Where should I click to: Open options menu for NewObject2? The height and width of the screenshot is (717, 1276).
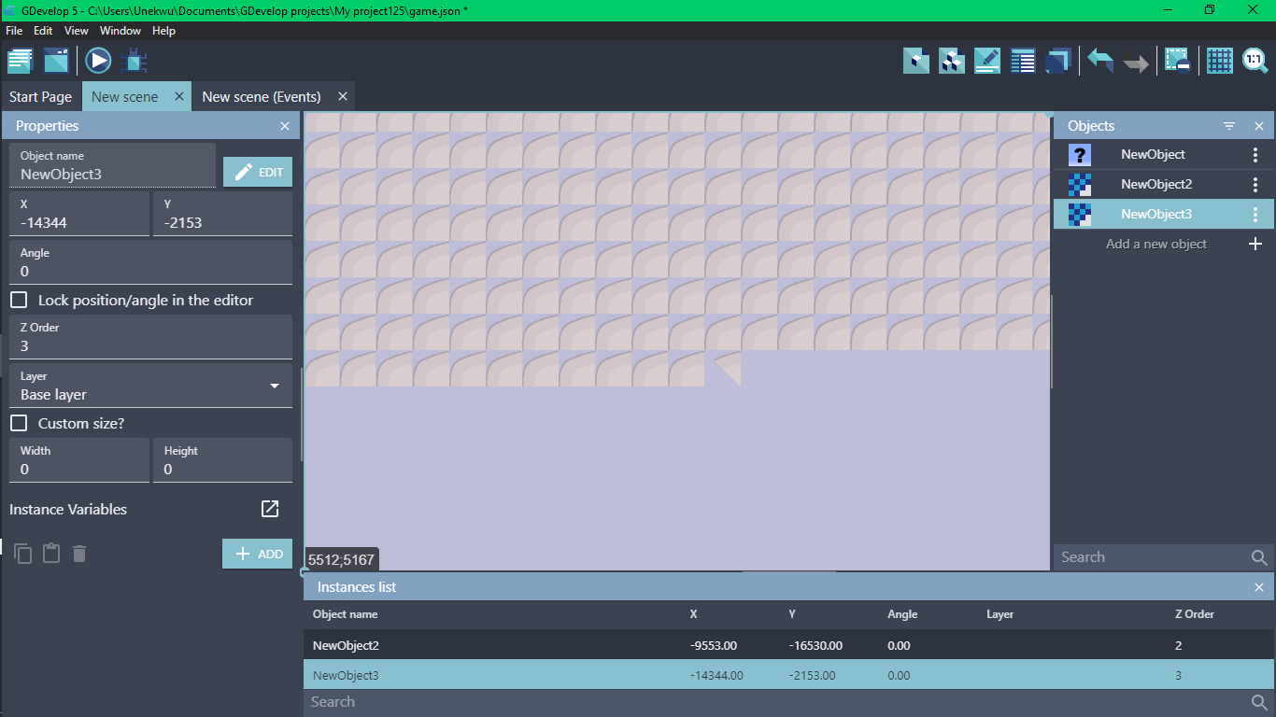(x=1256, y=184)
